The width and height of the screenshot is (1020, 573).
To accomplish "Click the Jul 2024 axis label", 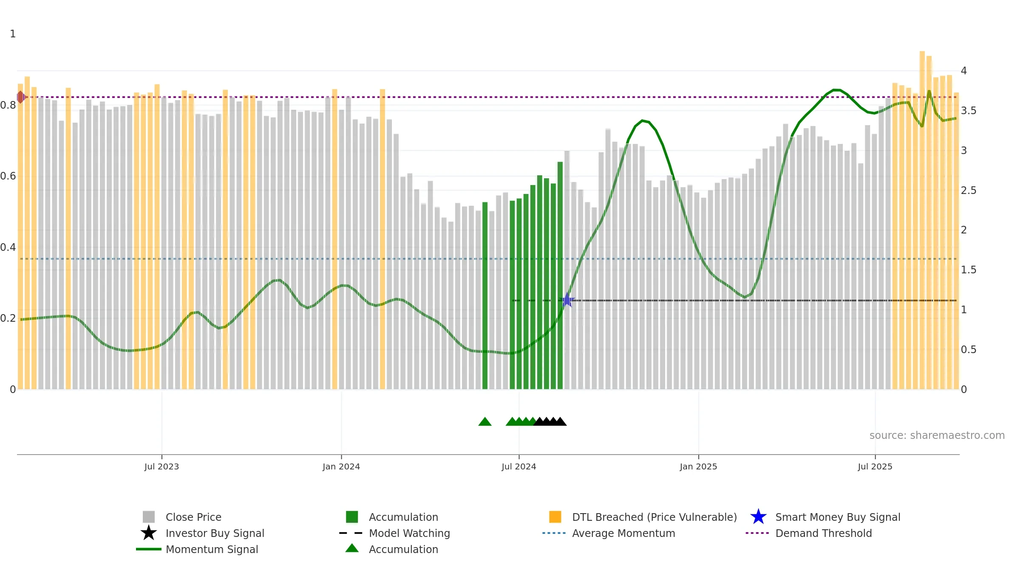I will coord(519,467).
